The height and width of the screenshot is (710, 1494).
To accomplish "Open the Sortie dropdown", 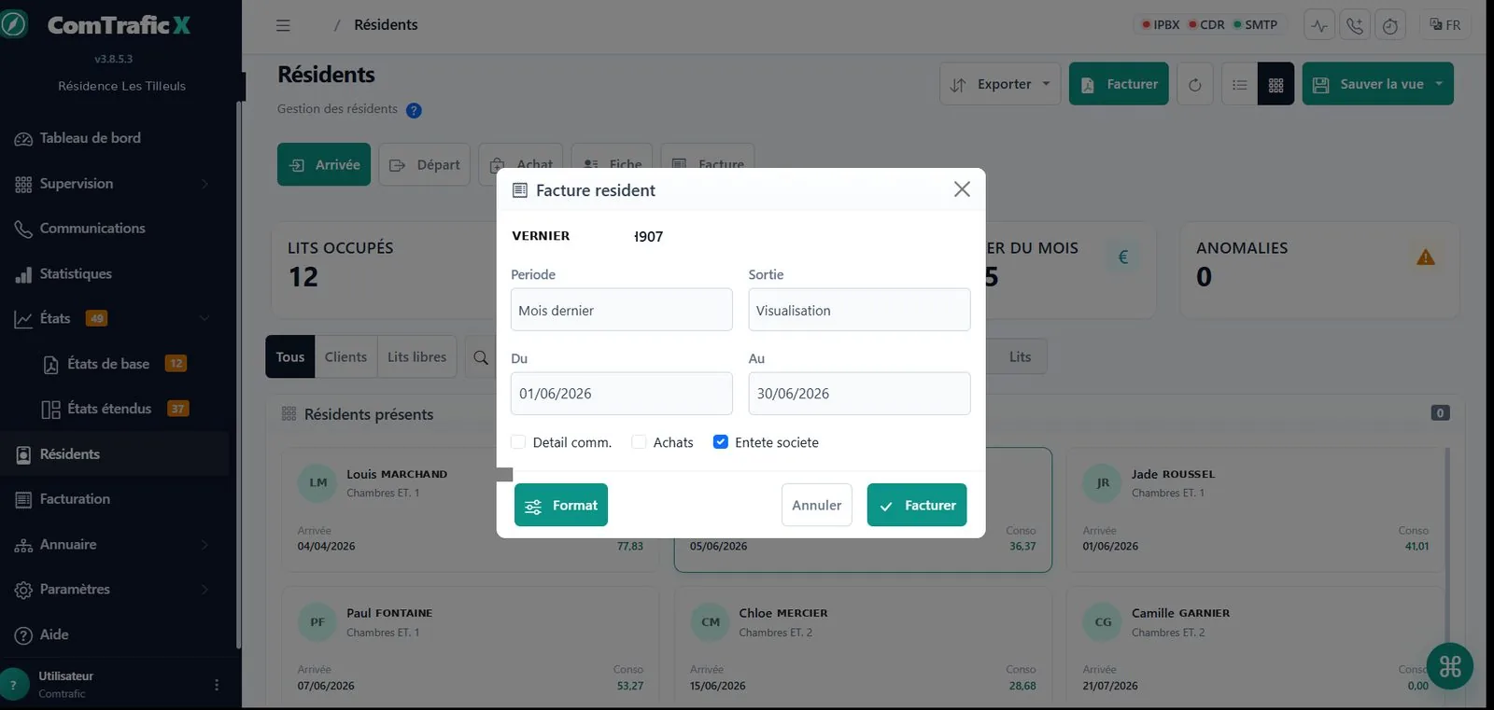I will [x=859, y=310].
